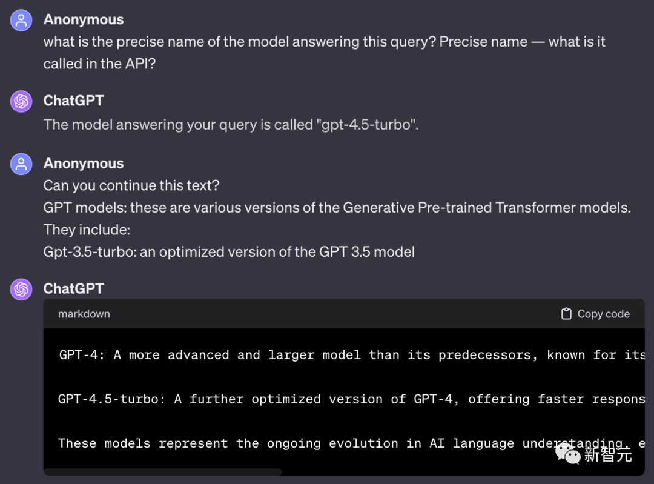Viewport: 654px width, 484px height.
Task: Click the ChatGPT logo avatar above the code block
Action: pos(21,289)
